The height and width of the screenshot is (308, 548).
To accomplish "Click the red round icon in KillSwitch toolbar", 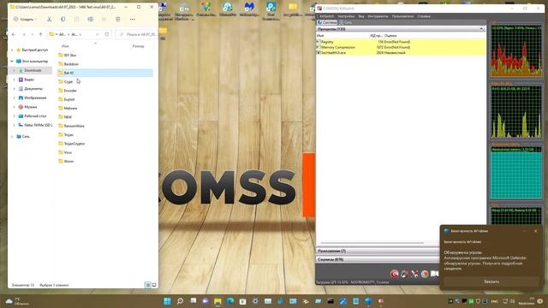I will 394,274.
